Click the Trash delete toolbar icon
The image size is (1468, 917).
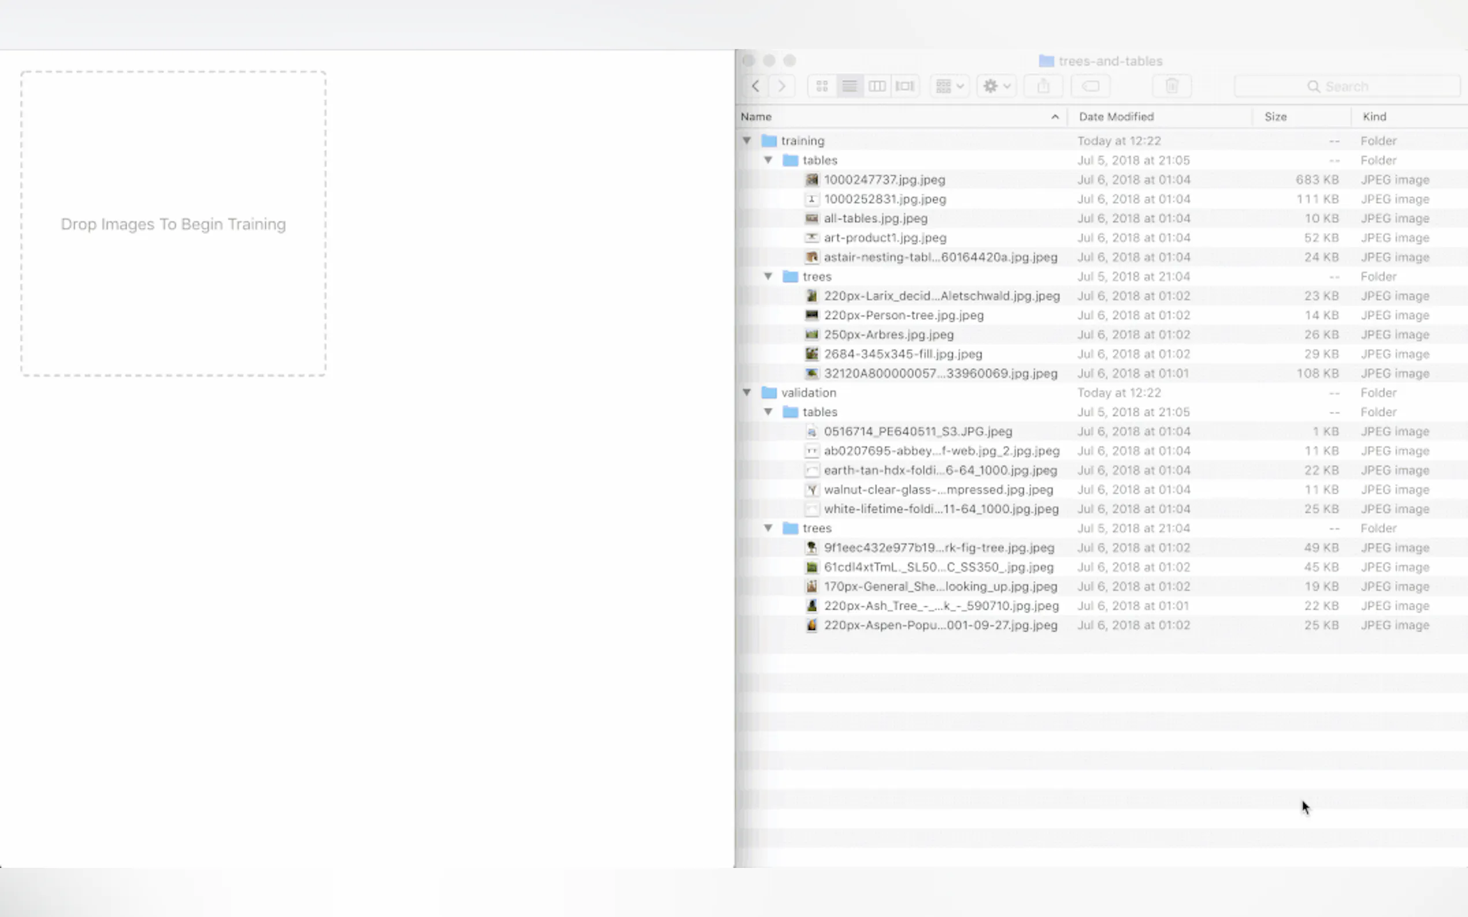pyautogui.click(x=1172, y=86)
